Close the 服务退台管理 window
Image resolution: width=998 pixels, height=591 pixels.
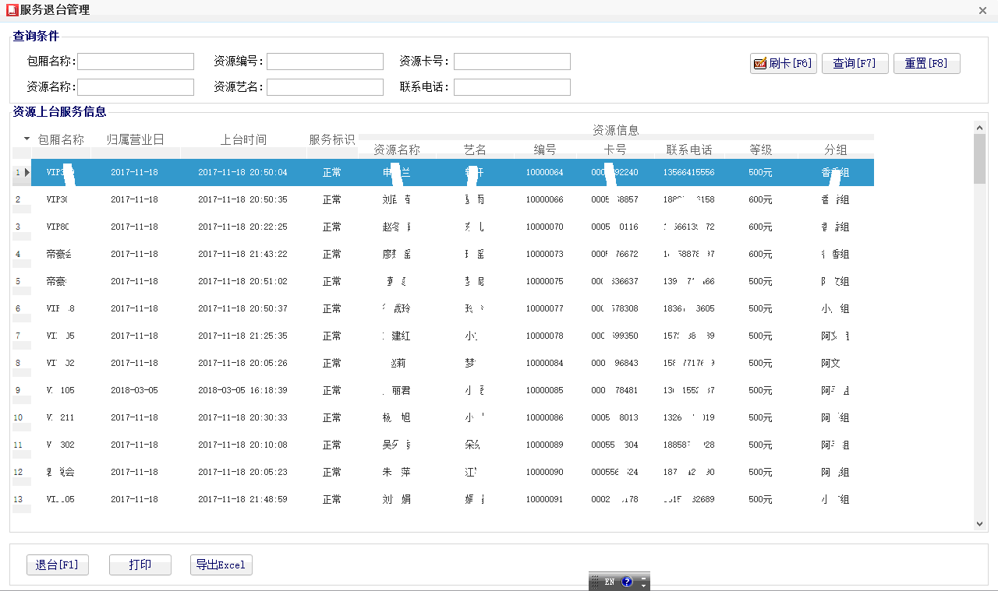[983, 10]
